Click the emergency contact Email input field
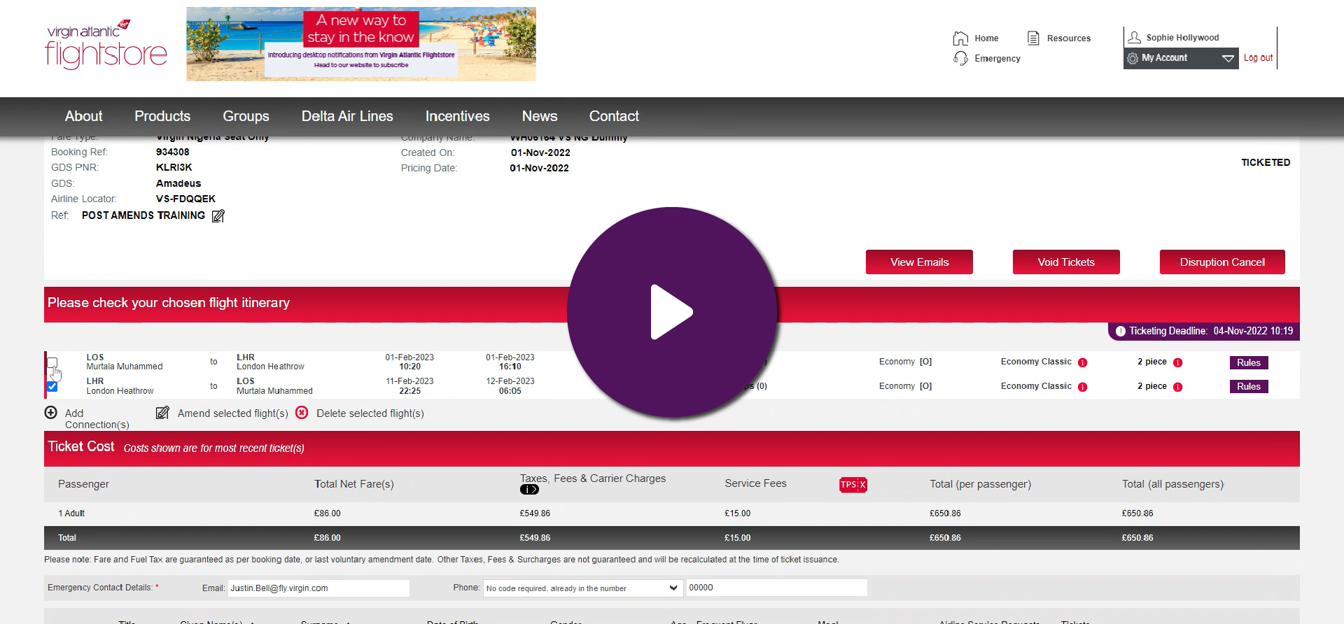 (x=318, y=588)
